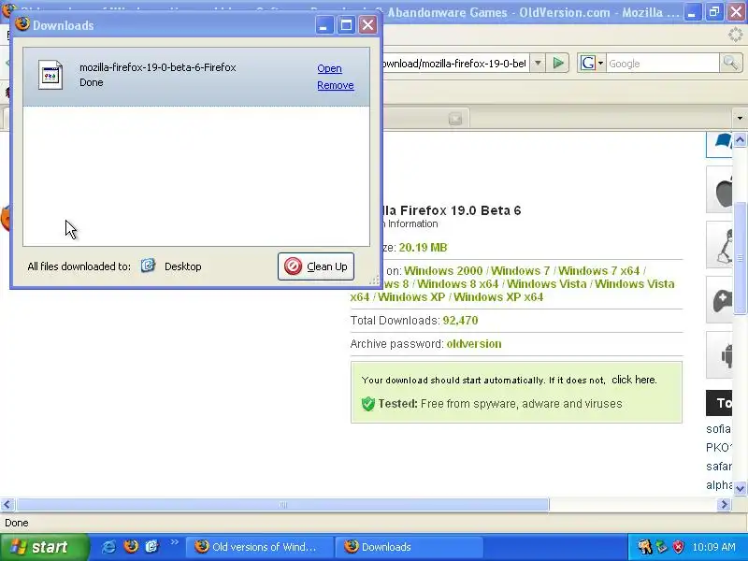
Task: Click the green Go arrow button
Action: click(x=557, y=63)
